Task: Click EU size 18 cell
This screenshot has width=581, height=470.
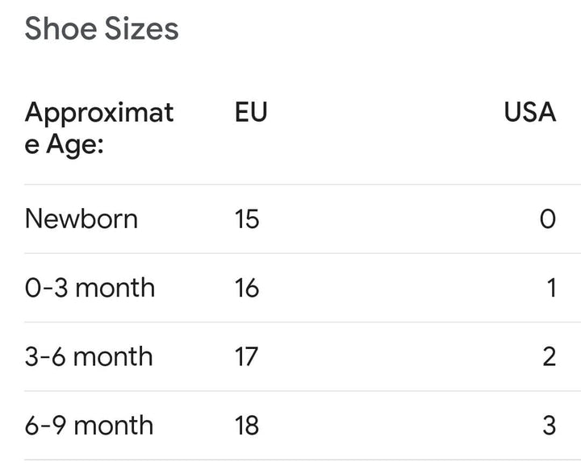Action: tap(247, 425)
